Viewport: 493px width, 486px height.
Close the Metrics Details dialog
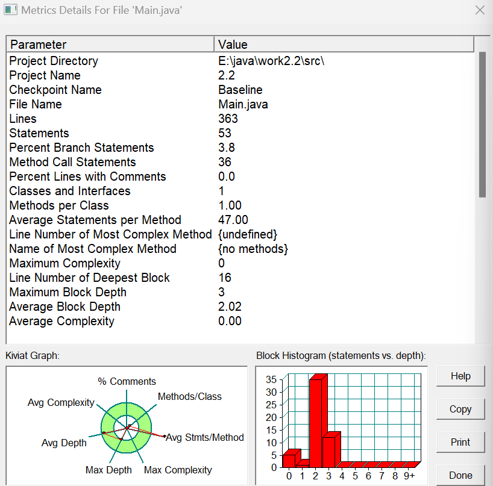pyautogui.click(x=480, y=10)
